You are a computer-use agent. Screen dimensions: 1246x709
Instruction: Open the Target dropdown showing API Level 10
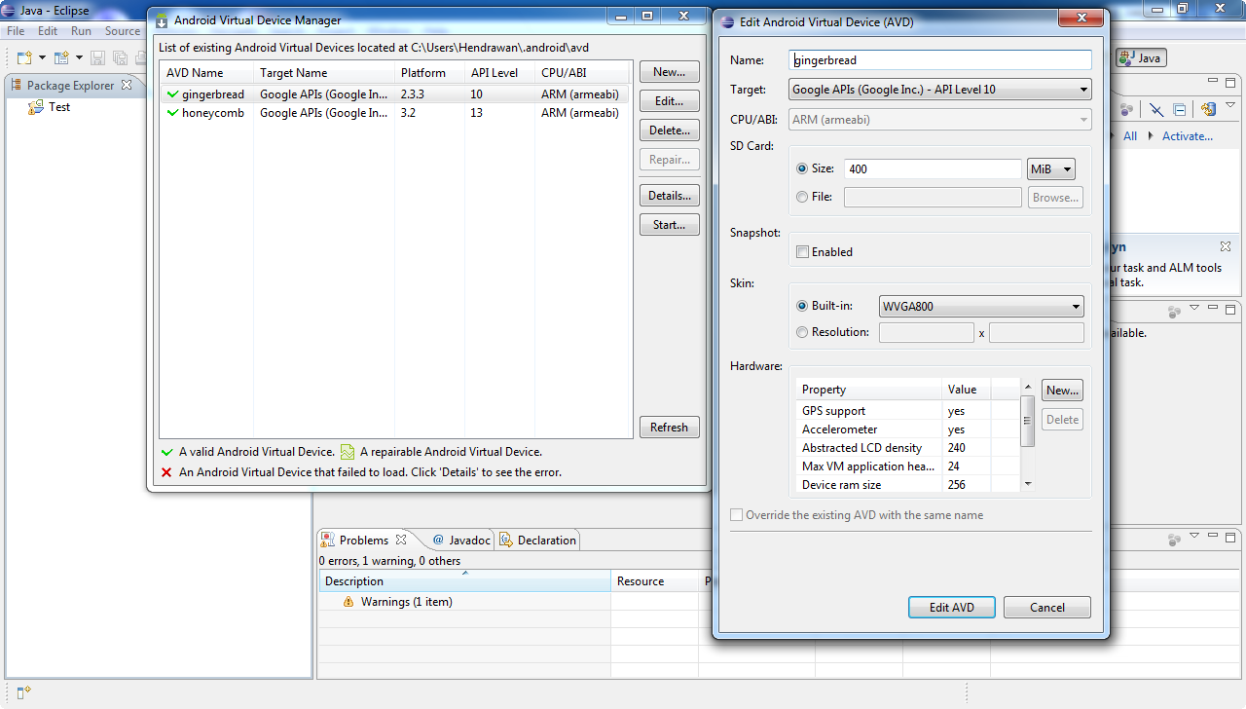point(939,90)
